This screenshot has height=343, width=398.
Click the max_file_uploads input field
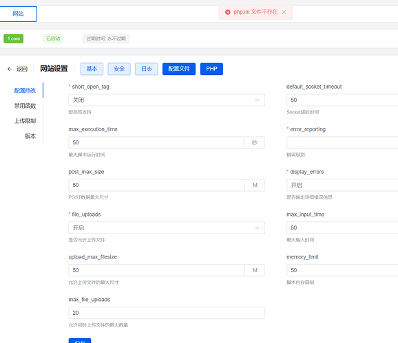coord(167,313)
